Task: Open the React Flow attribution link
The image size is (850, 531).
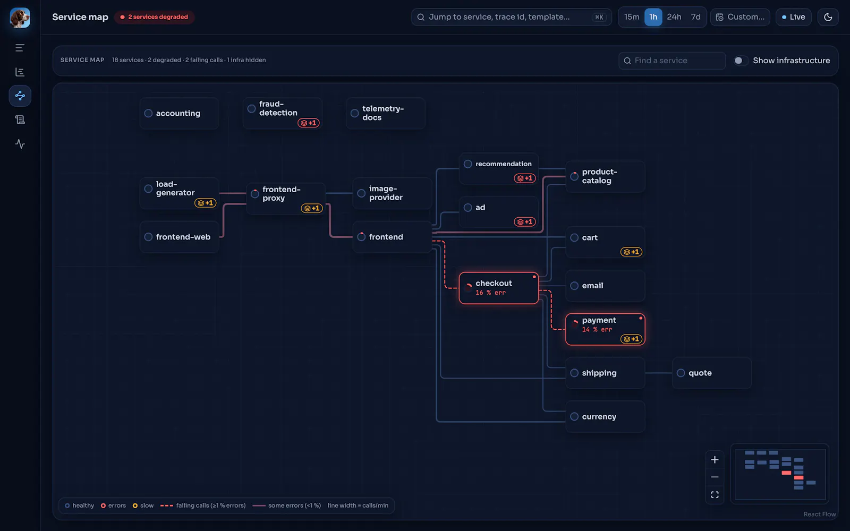Action: (819, 514)
